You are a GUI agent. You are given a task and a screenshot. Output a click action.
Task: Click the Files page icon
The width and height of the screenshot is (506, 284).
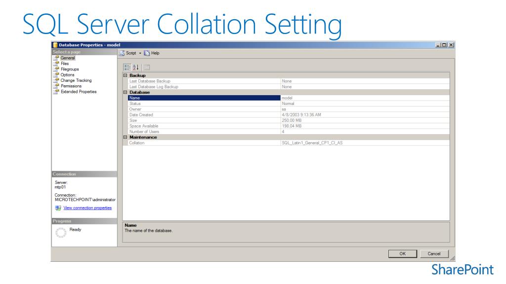coord(56,64)
